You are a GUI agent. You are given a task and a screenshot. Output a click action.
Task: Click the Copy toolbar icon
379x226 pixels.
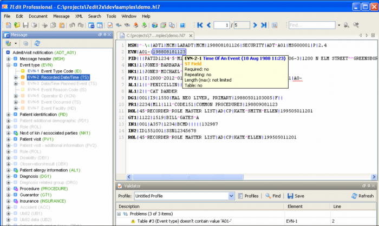tap(53, 25)
